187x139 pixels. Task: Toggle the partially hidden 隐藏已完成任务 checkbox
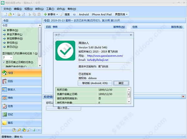tap(4, 66)
